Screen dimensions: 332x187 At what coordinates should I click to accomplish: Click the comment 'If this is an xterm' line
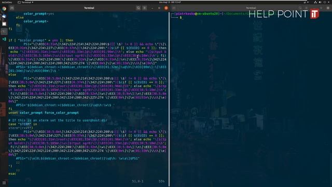tap(58, 120)
